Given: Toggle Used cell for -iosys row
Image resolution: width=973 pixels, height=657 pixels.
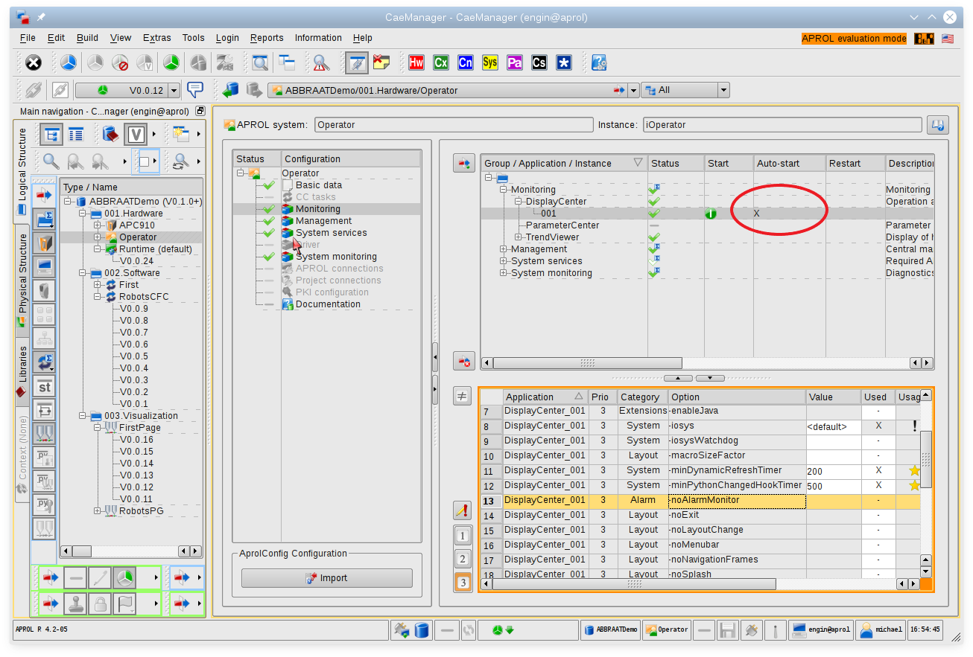Looking at the screenshot, I should coord(878,427).
